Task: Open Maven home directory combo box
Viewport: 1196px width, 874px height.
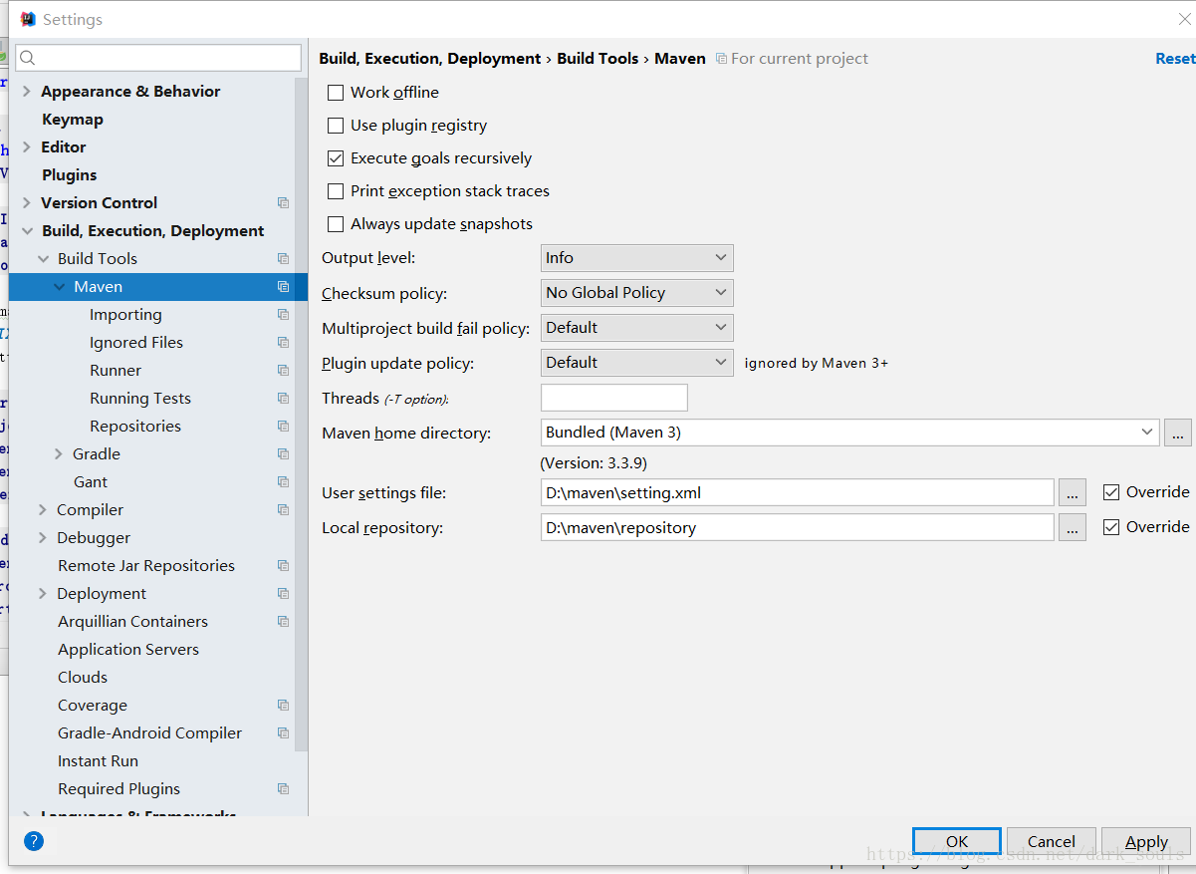Action: pos(850,433)
